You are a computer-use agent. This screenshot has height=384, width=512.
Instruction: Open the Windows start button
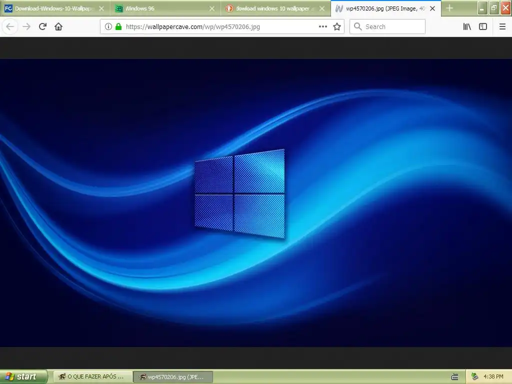point(23,376)
